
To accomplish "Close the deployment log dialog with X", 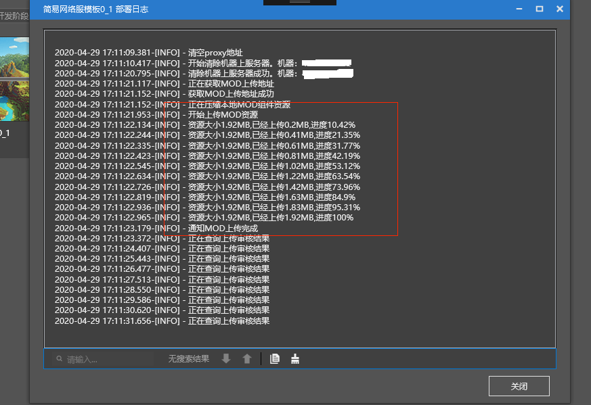I will (x=560, y=9).
